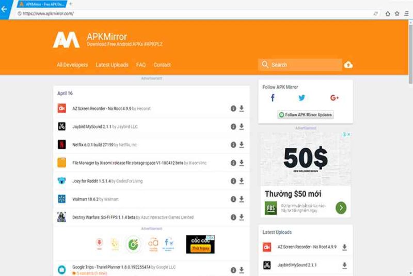Download AZ Screen Recorder in Latest Uploads sidebar
The image size is (413, 276).
pos(344,247)
